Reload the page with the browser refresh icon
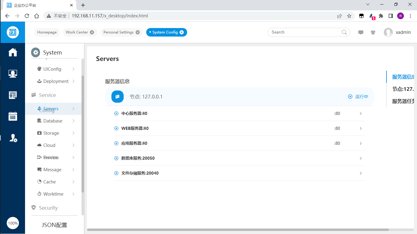Screen dimensions: 417x234 [x=27, y=16]
